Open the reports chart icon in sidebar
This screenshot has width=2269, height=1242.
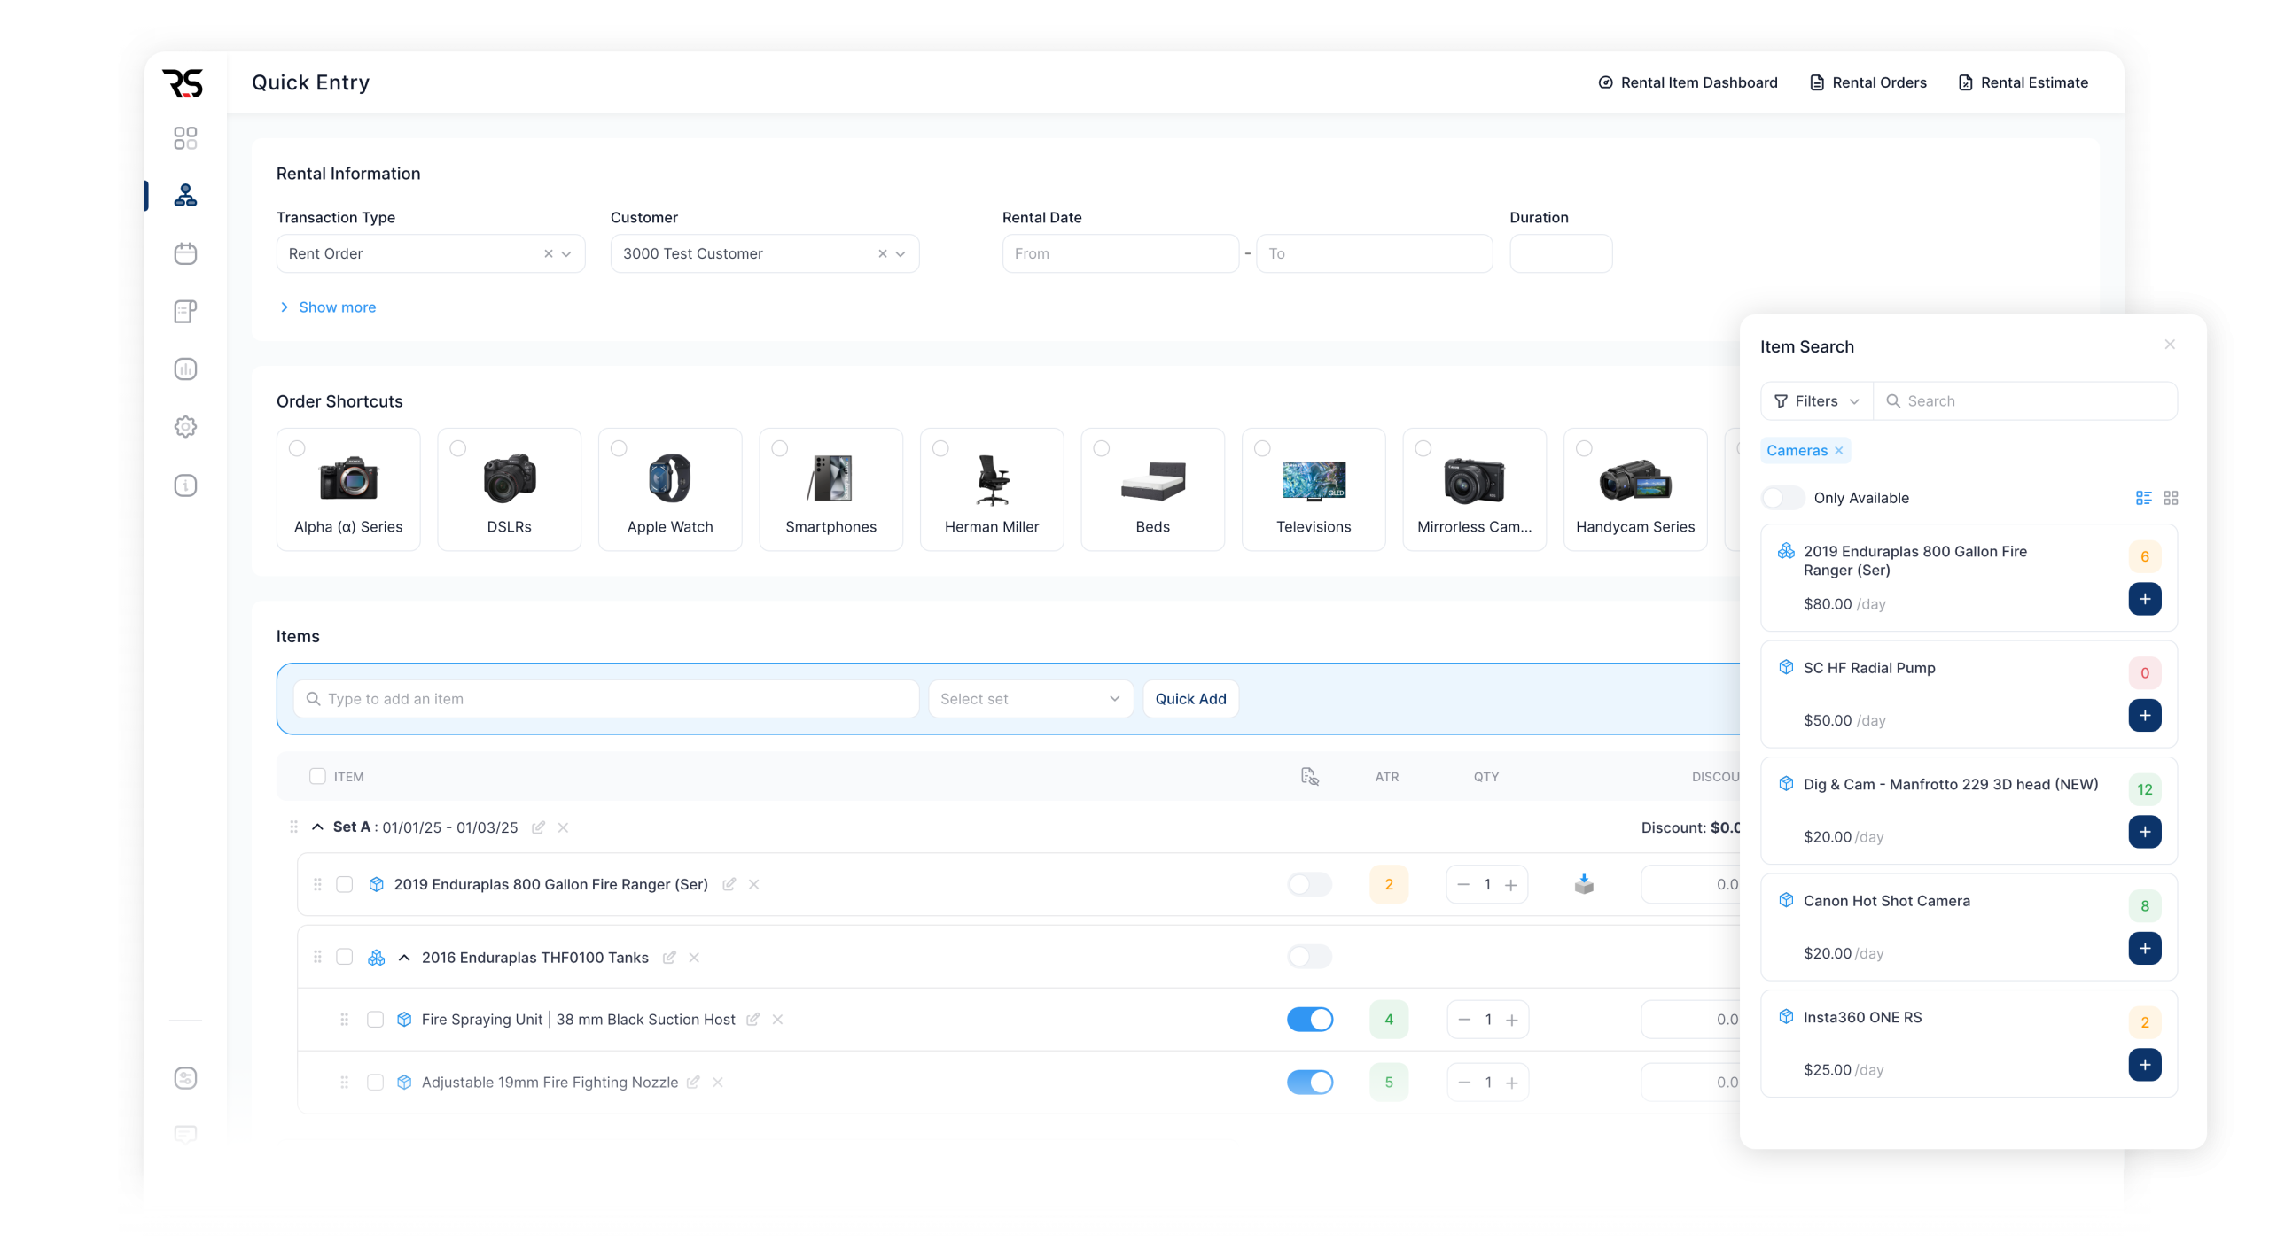pyautogui.click(x=185, y=369)
